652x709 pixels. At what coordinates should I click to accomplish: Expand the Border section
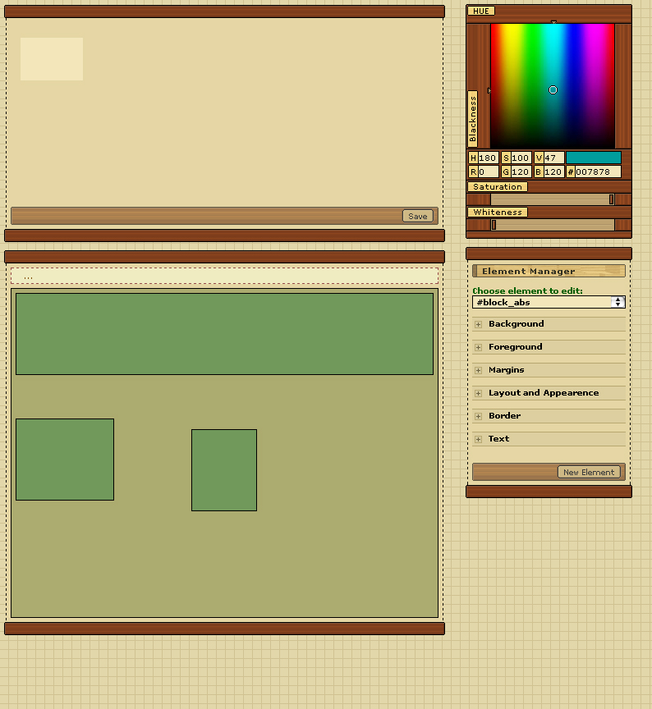point(549,416)
